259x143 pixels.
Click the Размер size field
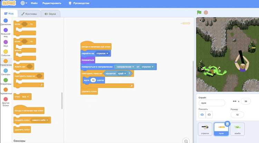(237, 115)
